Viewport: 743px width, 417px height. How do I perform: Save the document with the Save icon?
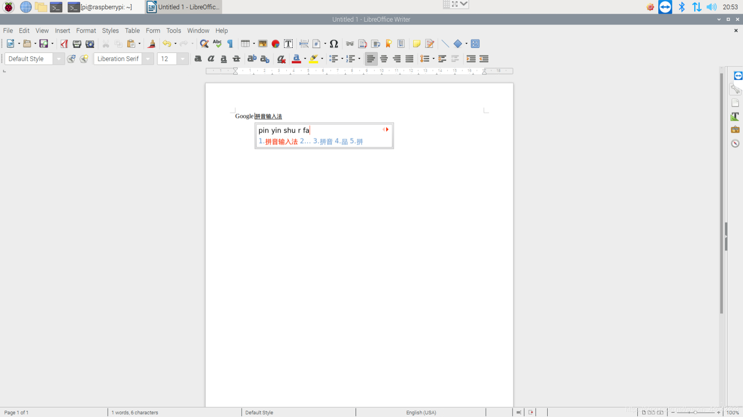point(43,44)
